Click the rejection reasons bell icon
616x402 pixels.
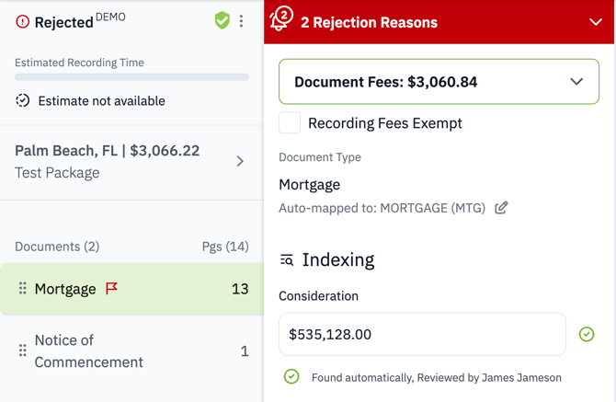(x=280, y=19)
